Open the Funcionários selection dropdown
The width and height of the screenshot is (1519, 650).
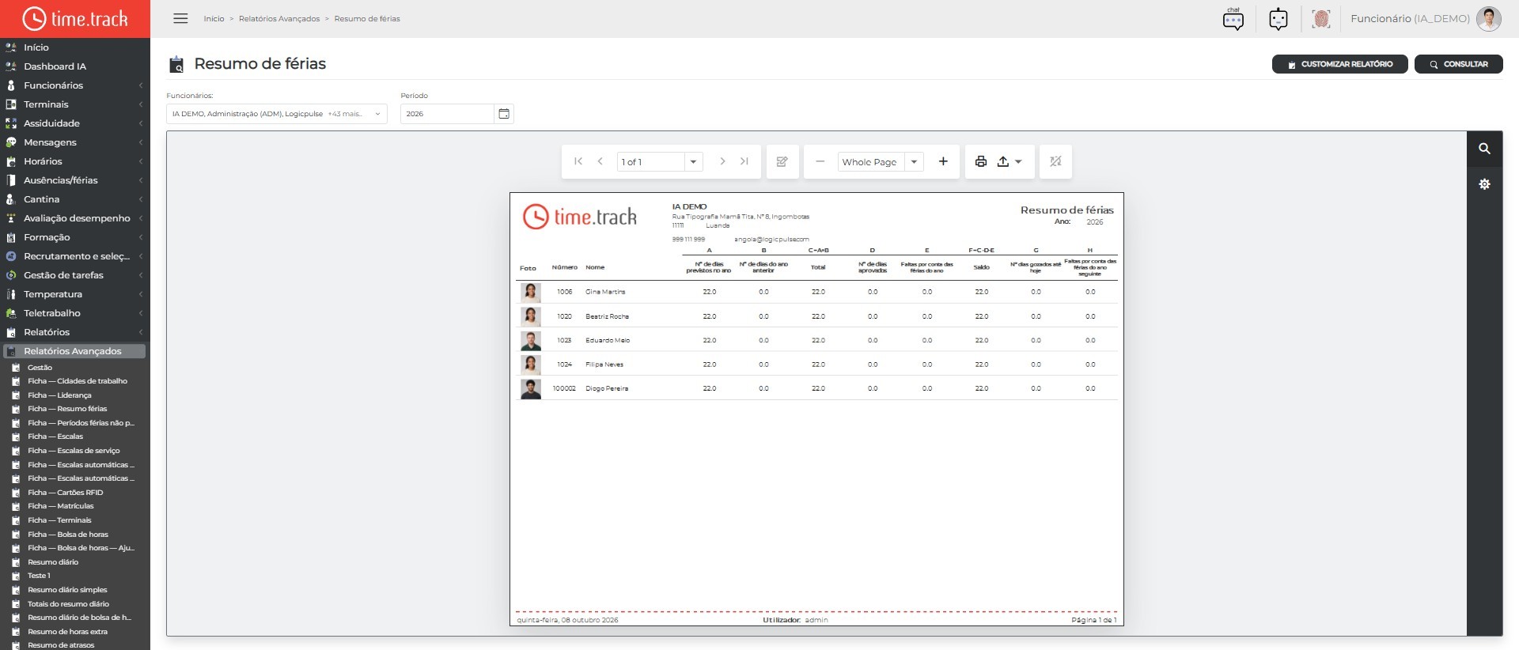click(277, 114)
